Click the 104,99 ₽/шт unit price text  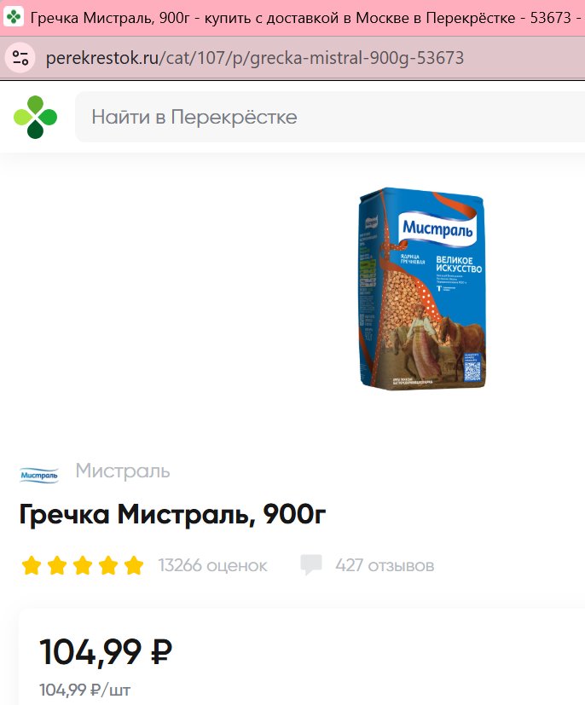point(85,690)
